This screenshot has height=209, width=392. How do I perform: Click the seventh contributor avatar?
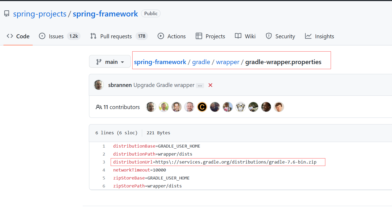point(228,107)
